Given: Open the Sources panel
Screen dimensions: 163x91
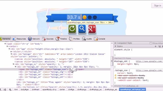Looking at the screenshot, I should coord(48,39).
